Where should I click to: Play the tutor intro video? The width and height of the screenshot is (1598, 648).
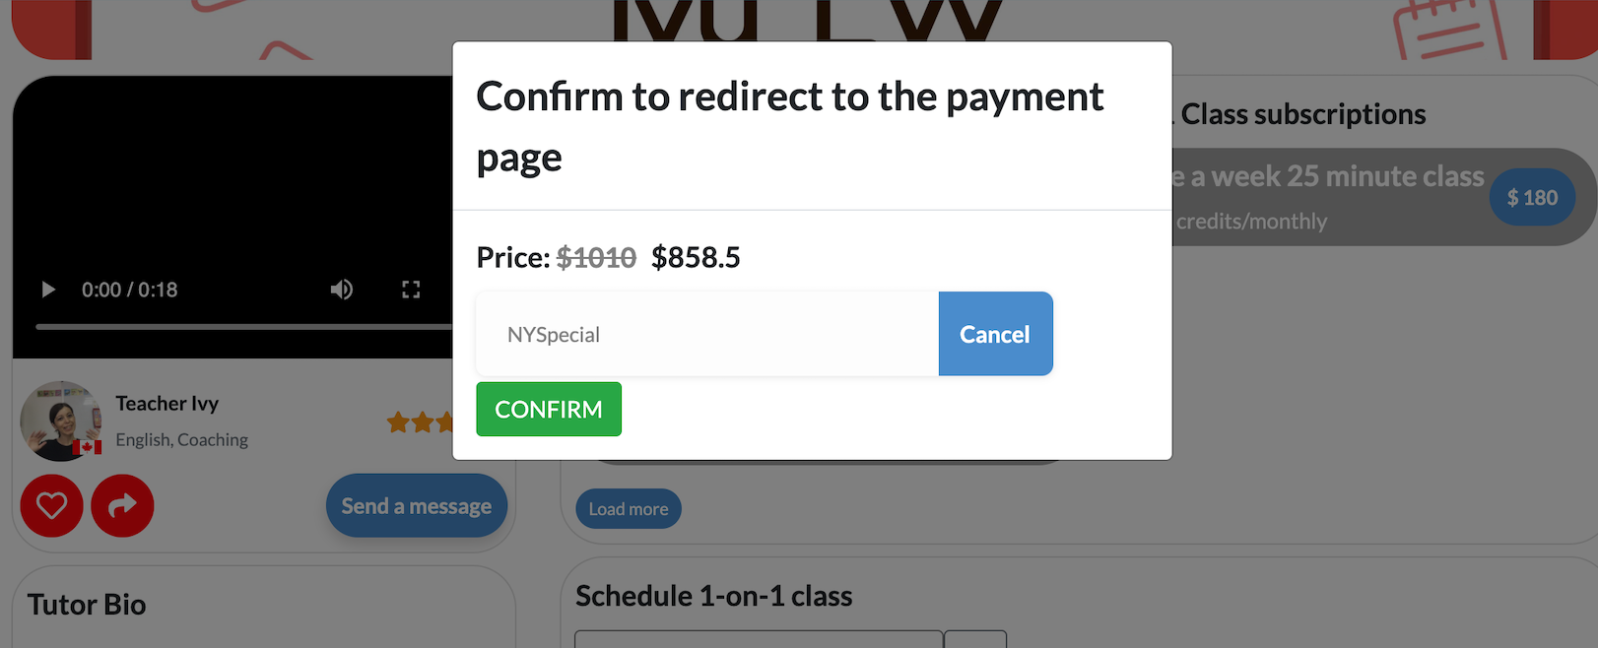coord(47,290)
